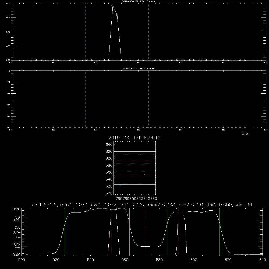Viewport: 269px width, 269px height.
Task: Click the "0.05" y-axis label of the dawn plot
Action: tap(8, 46)
